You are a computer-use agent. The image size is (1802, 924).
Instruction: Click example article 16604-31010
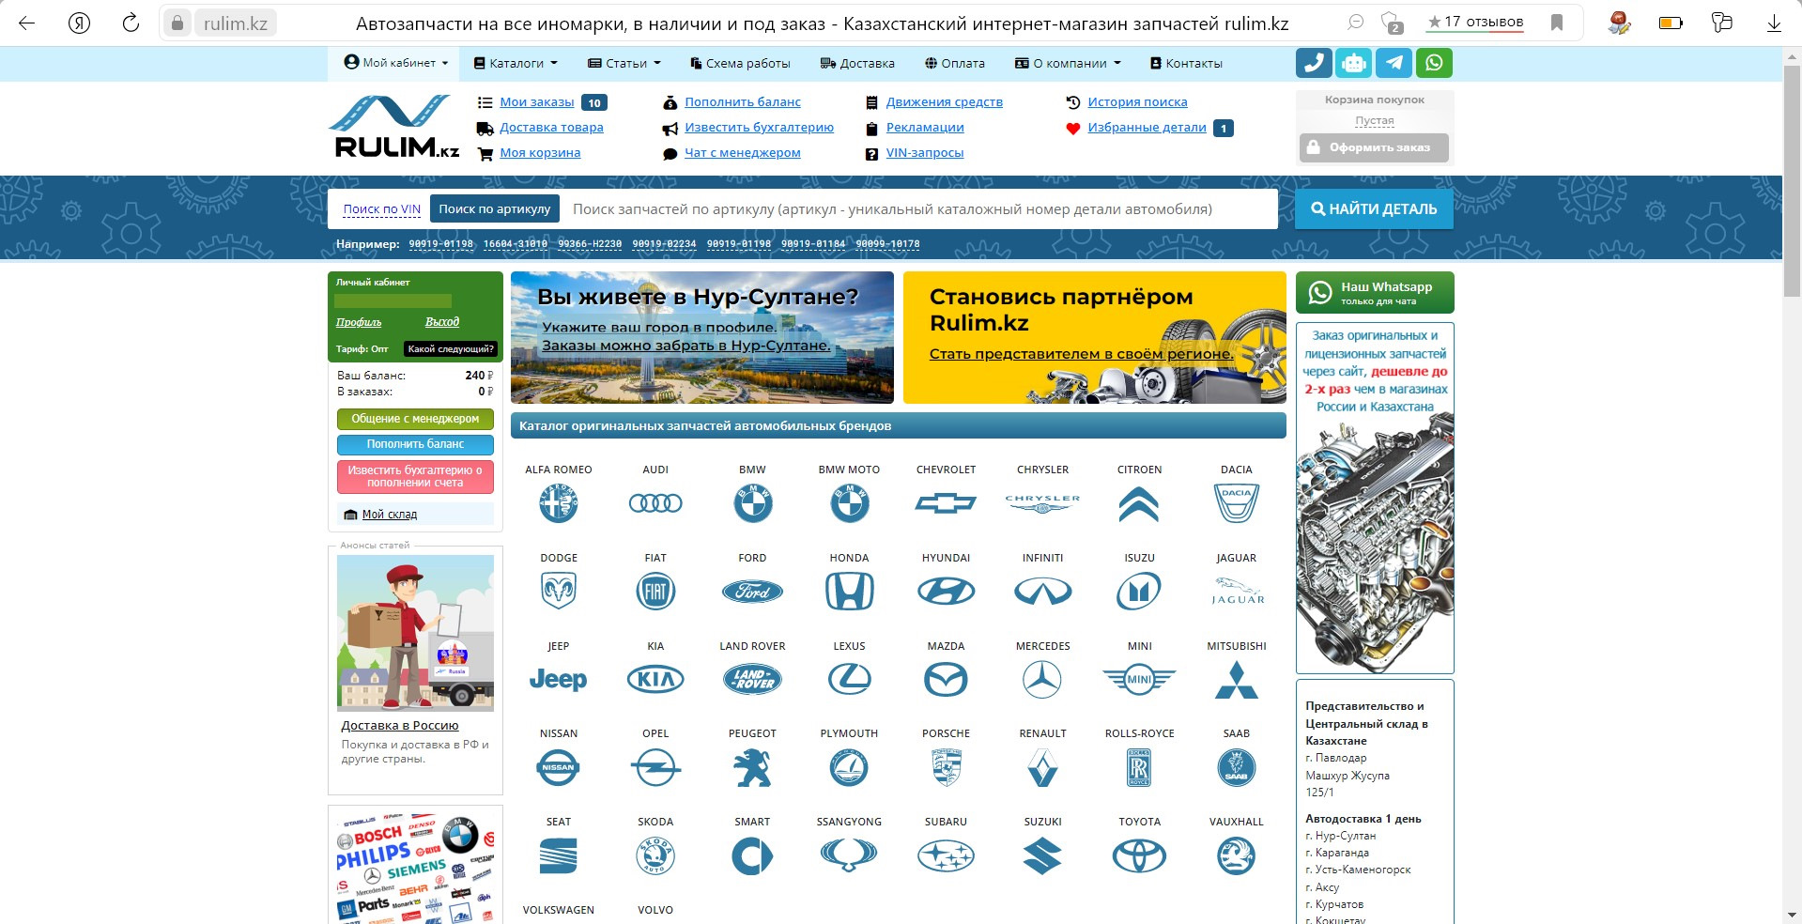516,244
